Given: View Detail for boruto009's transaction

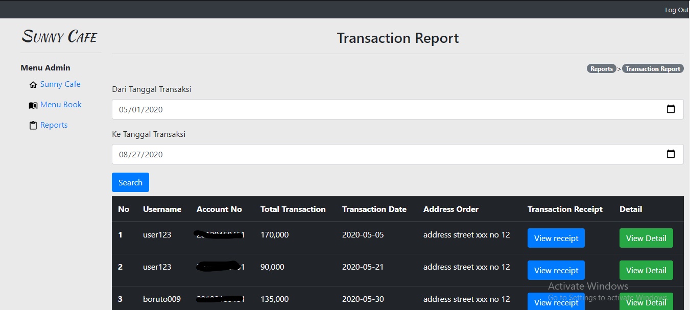Looking at the screenshot, I should (x=646, y=302).
